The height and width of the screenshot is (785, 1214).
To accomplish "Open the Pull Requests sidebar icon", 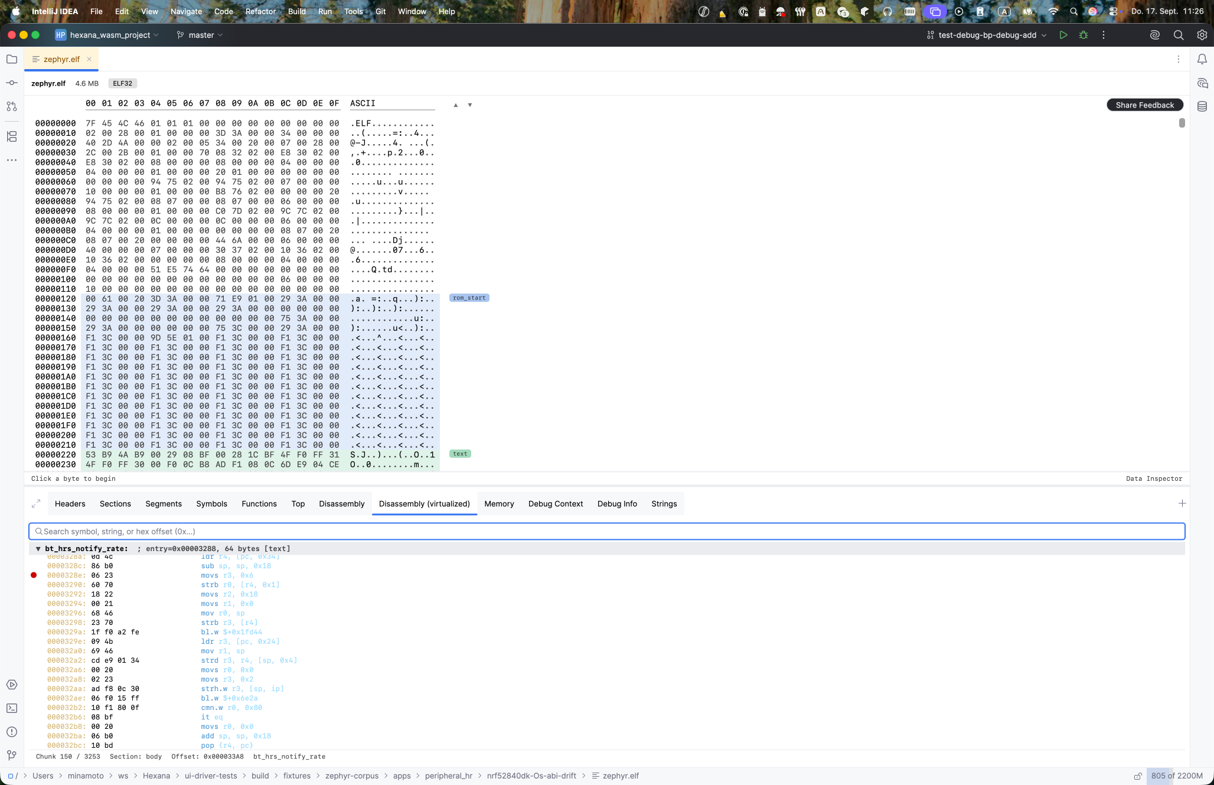I will click(12, 106).
